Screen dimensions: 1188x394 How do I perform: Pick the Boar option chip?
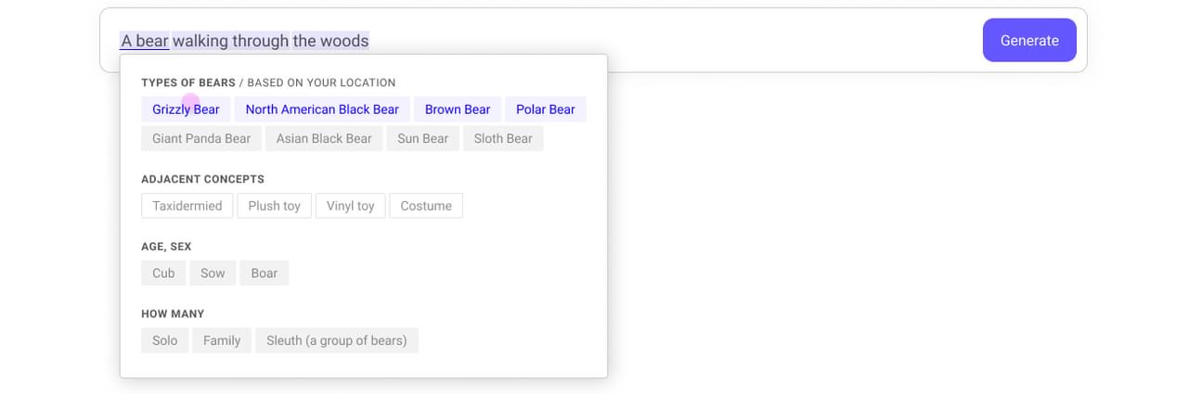click(x=265, y=273)
